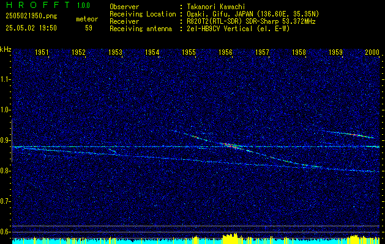
Task: Click the HROFFT title text
Action: 38,5
